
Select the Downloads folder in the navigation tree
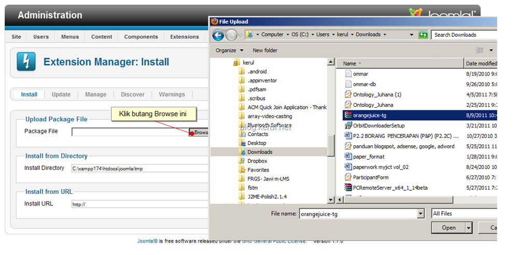260,152
